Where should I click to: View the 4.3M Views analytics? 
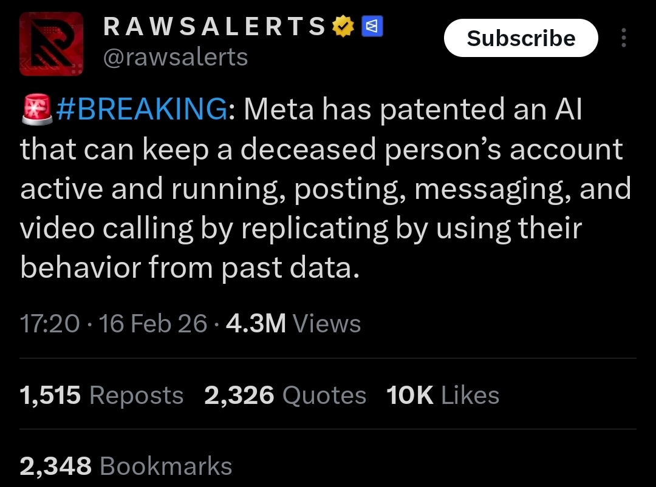(293, 324)
